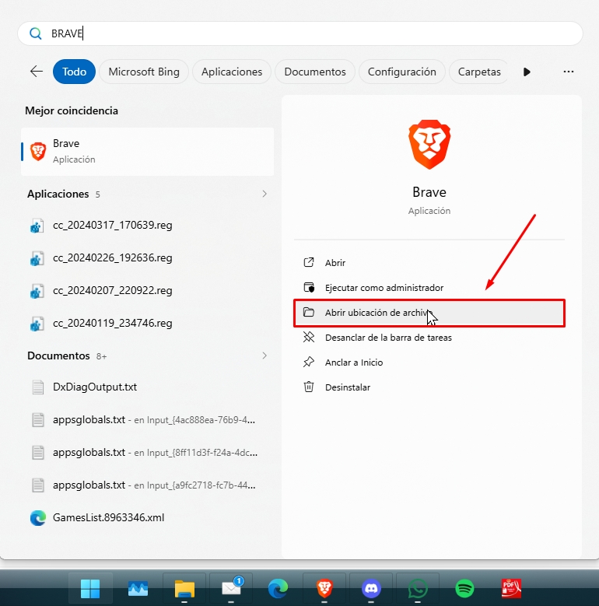Viewport: 599px width, 606px height.
Task: Click the large Brave logo in details pane
Action: pyautogui.click(x=429, y=144)
